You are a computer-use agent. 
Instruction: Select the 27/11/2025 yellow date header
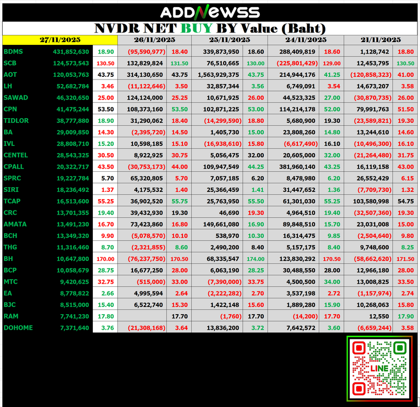60,40
